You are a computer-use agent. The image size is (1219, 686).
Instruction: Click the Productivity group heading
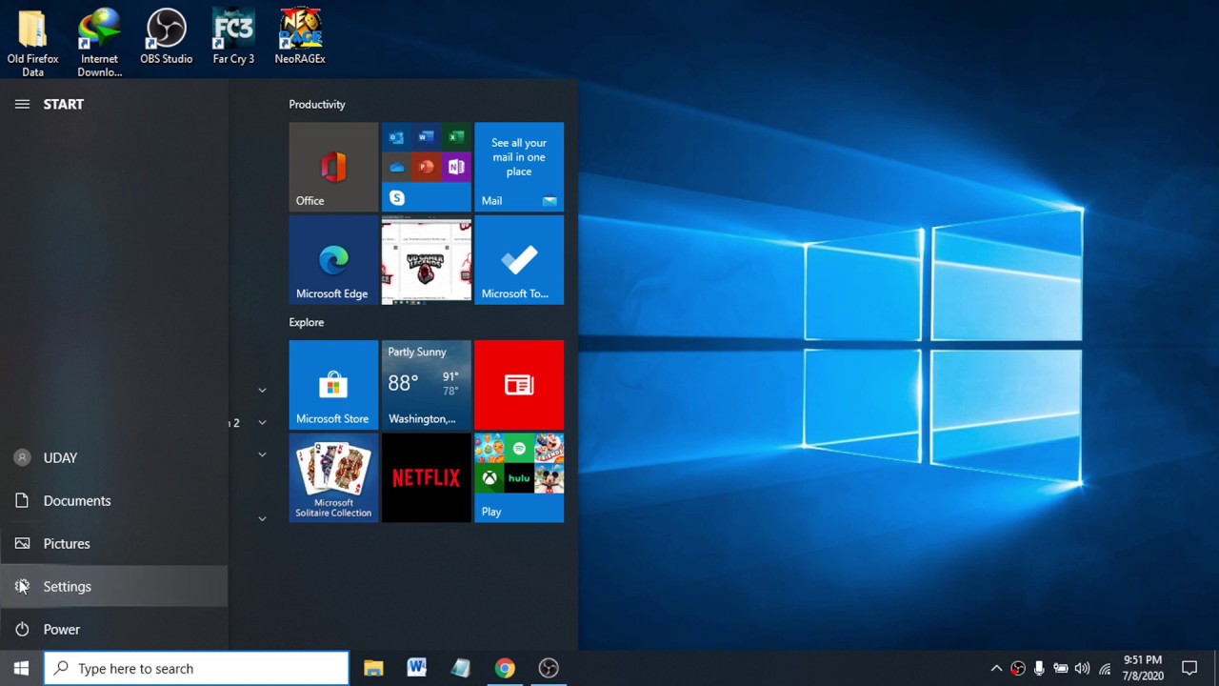click(317, 105)
